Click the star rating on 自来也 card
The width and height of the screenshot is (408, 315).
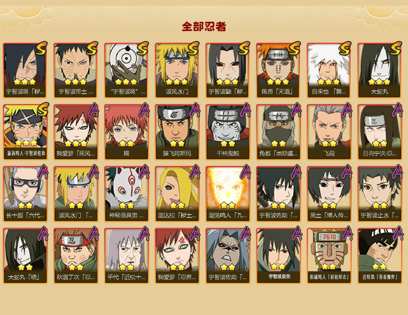(329, 82)
